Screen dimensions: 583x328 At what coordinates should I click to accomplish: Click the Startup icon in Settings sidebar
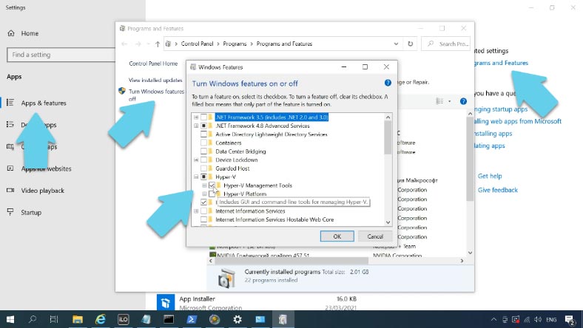coord(10,212)
